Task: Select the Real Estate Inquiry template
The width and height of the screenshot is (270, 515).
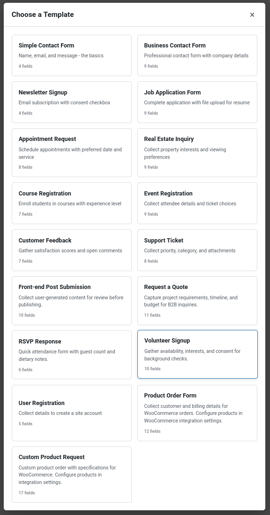Action: coord(197,152)
